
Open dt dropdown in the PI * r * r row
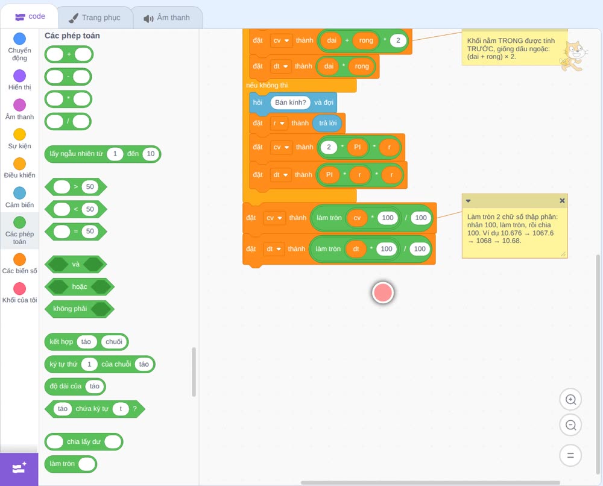(281, 174)
